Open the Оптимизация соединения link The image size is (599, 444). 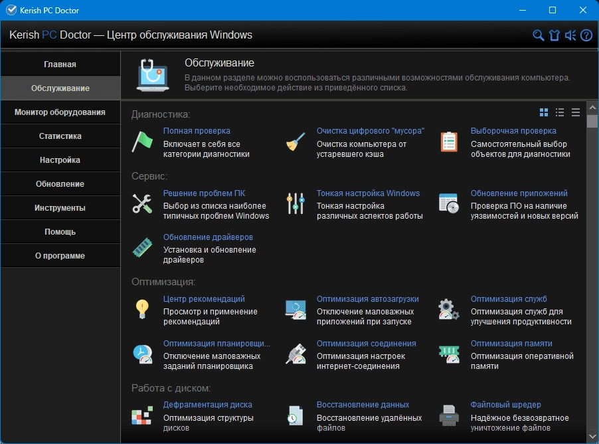click(x=366, y=344)
